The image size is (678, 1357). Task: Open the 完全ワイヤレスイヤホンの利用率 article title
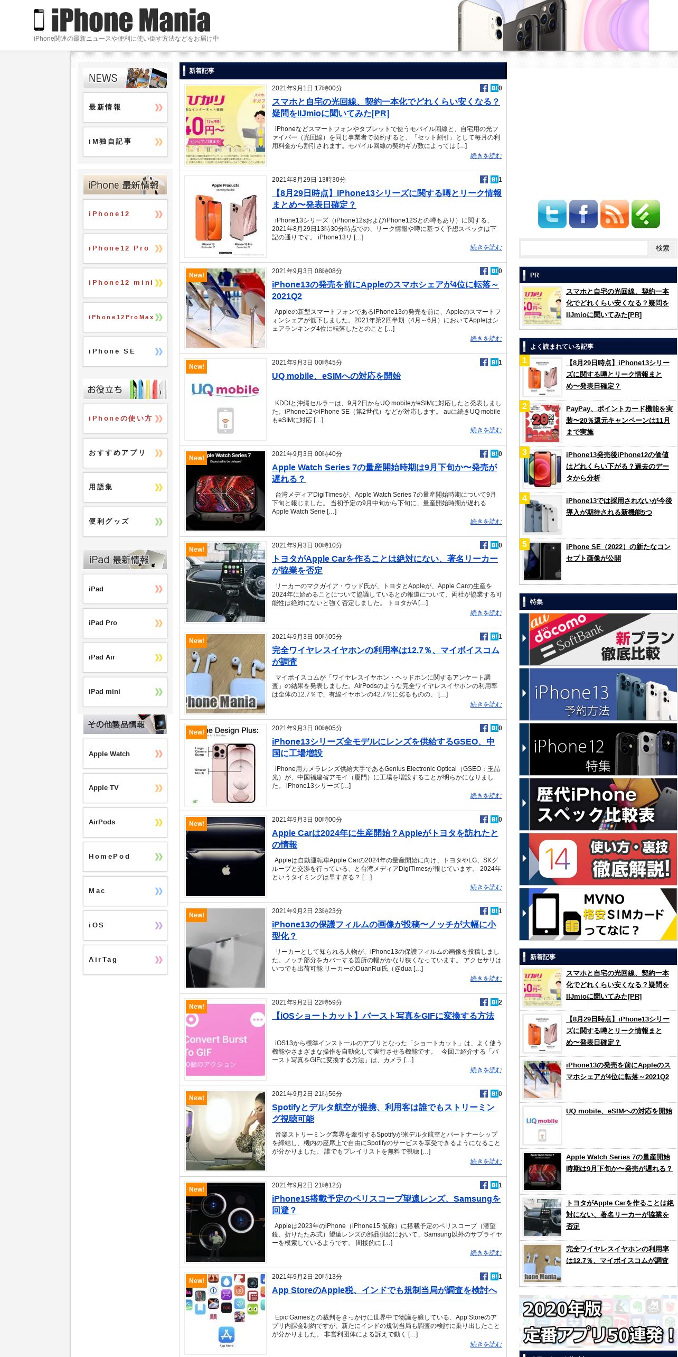pyautogui.click(x=385, y=656)
